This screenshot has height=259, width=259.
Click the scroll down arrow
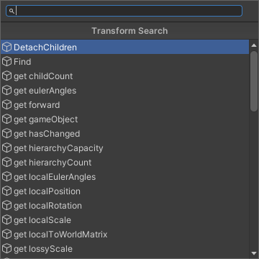[x=254, y=253]
